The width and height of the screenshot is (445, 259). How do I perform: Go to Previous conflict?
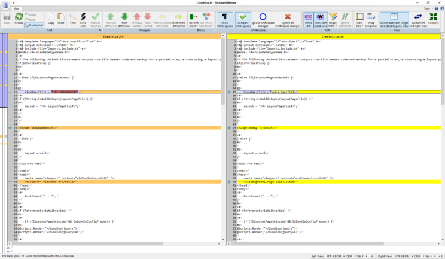click(x=137, y=20)
